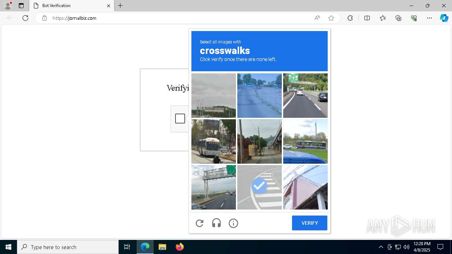Select the tile with narrow street and pole
The height and width of the screenshot is (254, 452).
pos(260,141)
